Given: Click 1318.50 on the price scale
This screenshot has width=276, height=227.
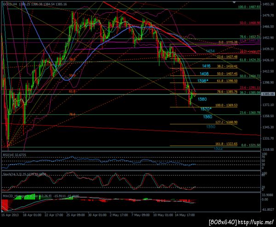Looking at the screenshot, I should pyautogui.click(x=268, y=149).
